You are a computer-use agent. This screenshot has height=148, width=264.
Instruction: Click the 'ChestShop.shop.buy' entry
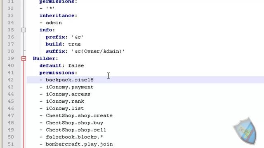click(74, 123)
